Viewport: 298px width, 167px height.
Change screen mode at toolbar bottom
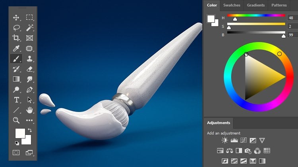(29, 152)
